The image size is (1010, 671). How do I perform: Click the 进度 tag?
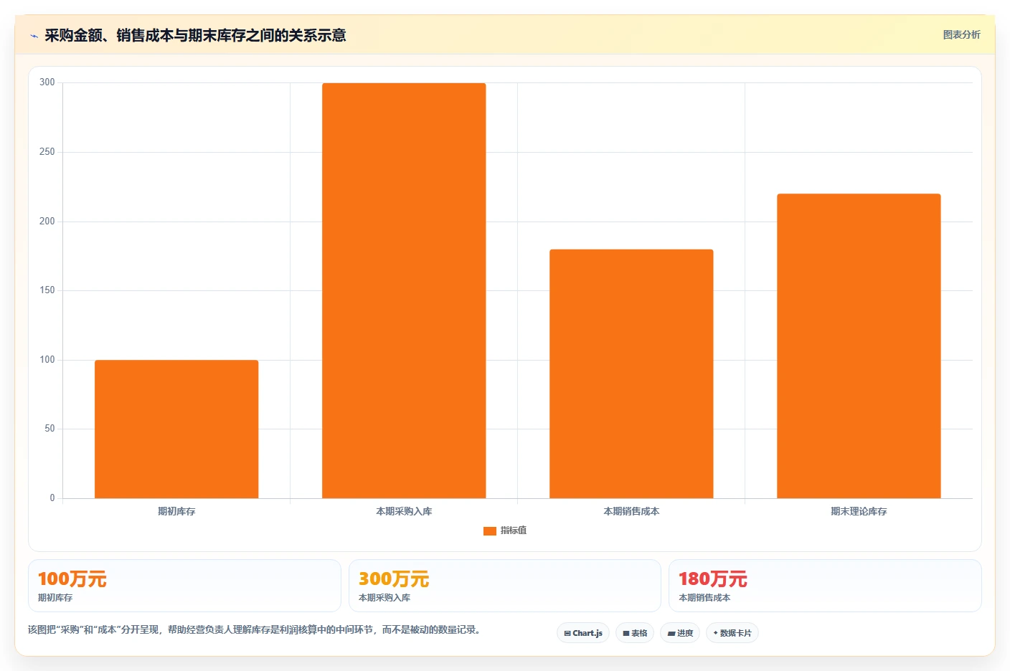tap(680, 633)
